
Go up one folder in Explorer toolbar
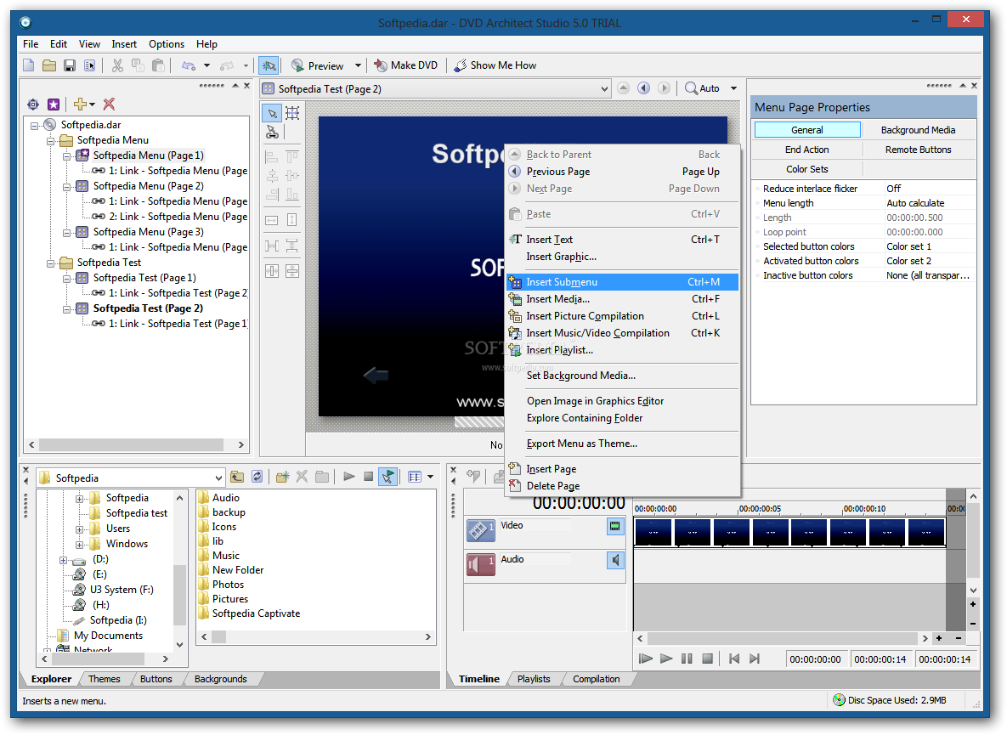point(237,477)
